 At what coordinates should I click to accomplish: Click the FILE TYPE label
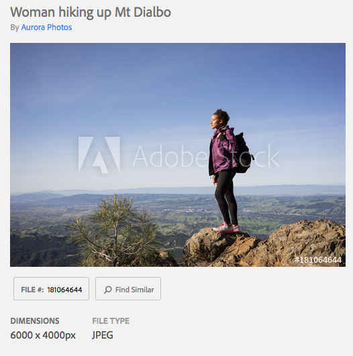tap(111, 321)
